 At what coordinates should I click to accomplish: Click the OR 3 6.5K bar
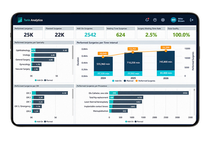(52, 93)
